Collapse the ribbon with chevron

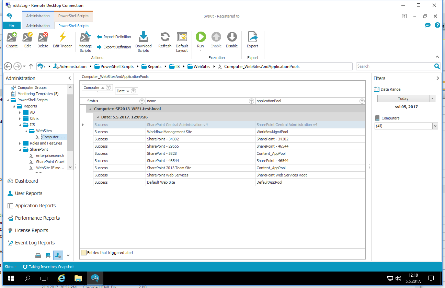point(437,57)
